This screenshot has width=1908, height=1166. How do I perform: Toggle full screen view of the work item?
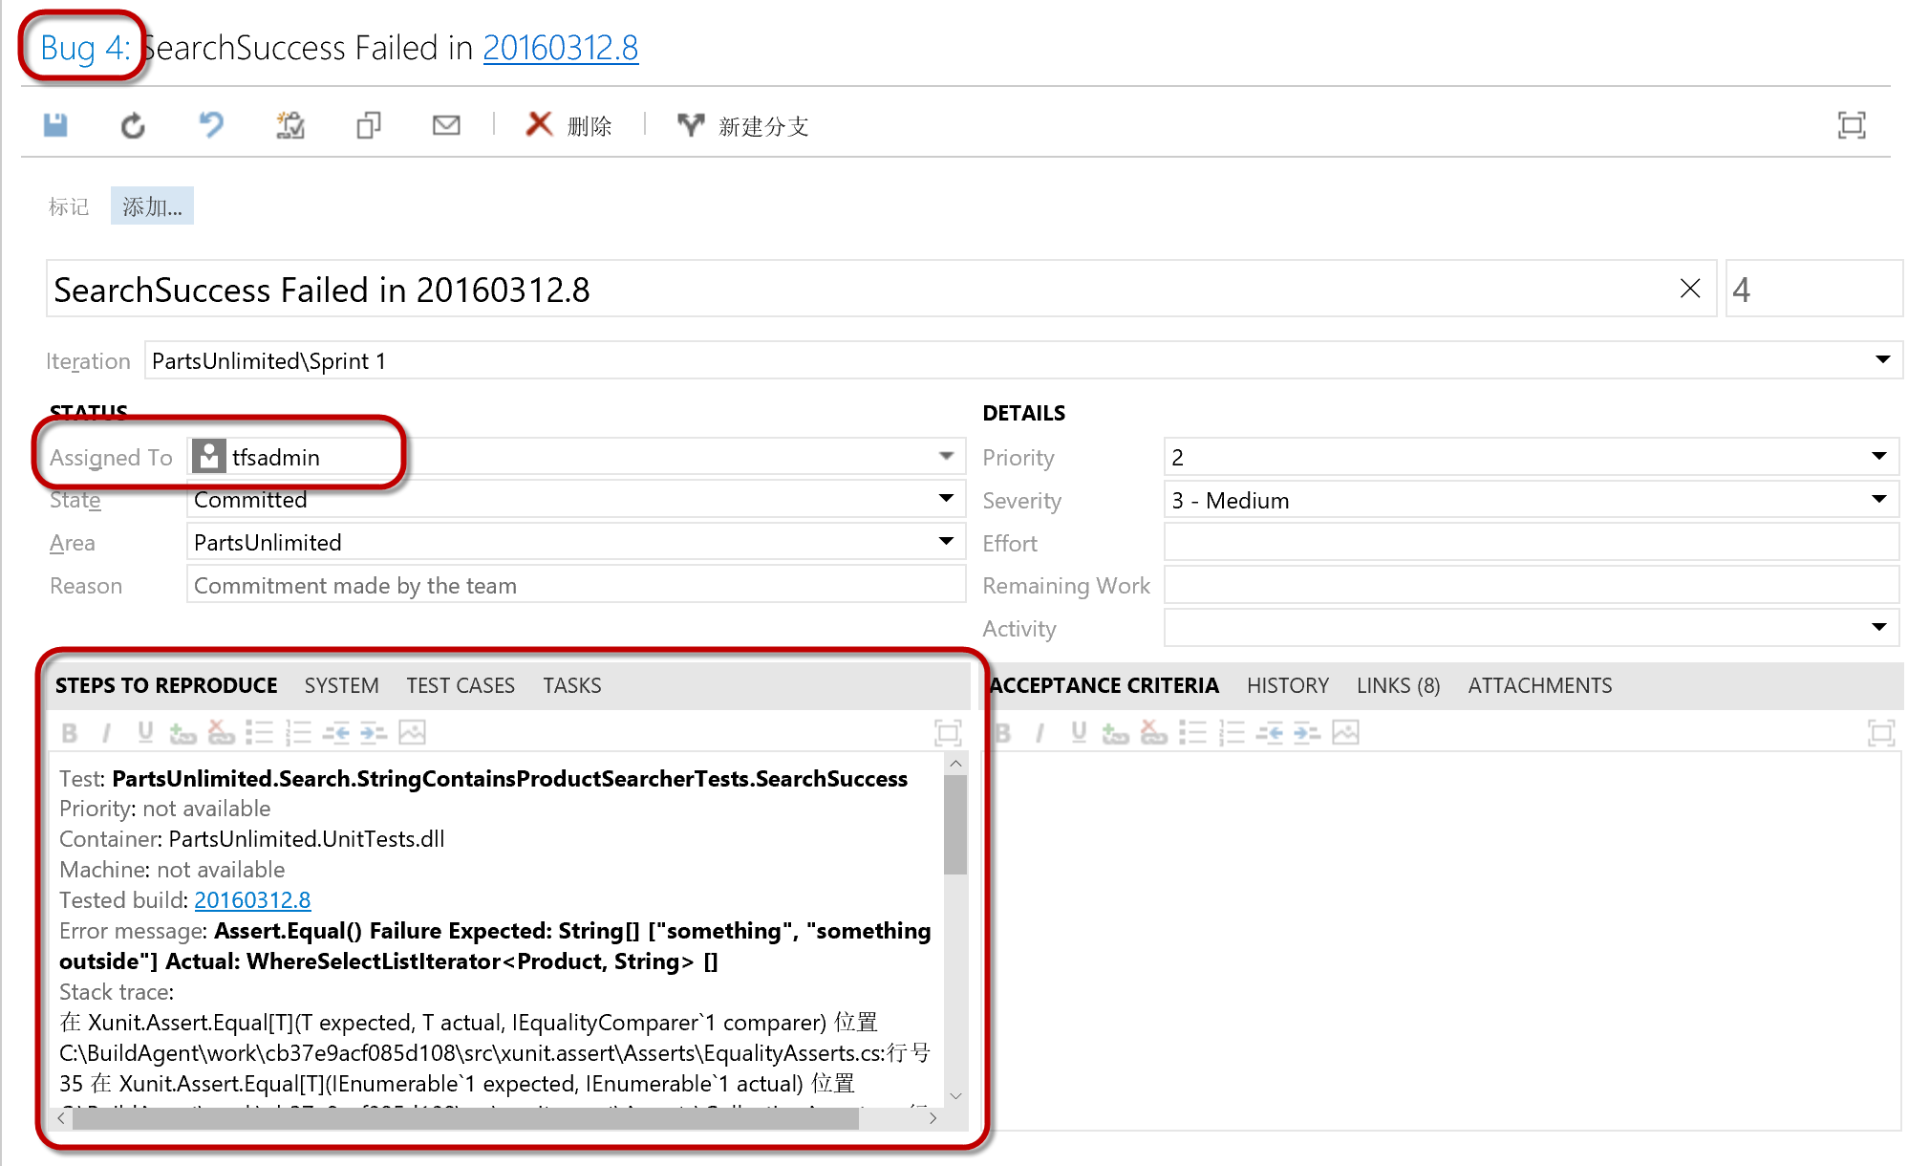click(1852, 125)
